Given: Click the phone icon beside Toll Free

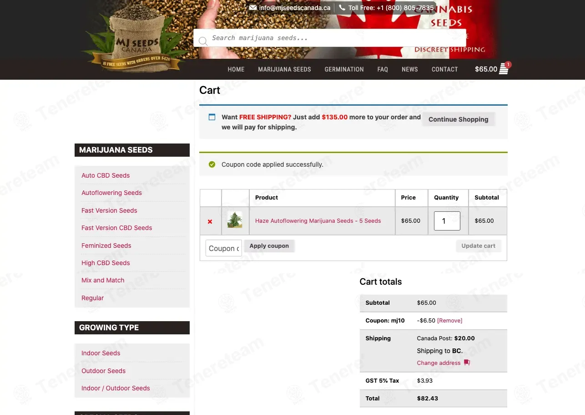Looking at the screenshot, I should tap(342, 8).
